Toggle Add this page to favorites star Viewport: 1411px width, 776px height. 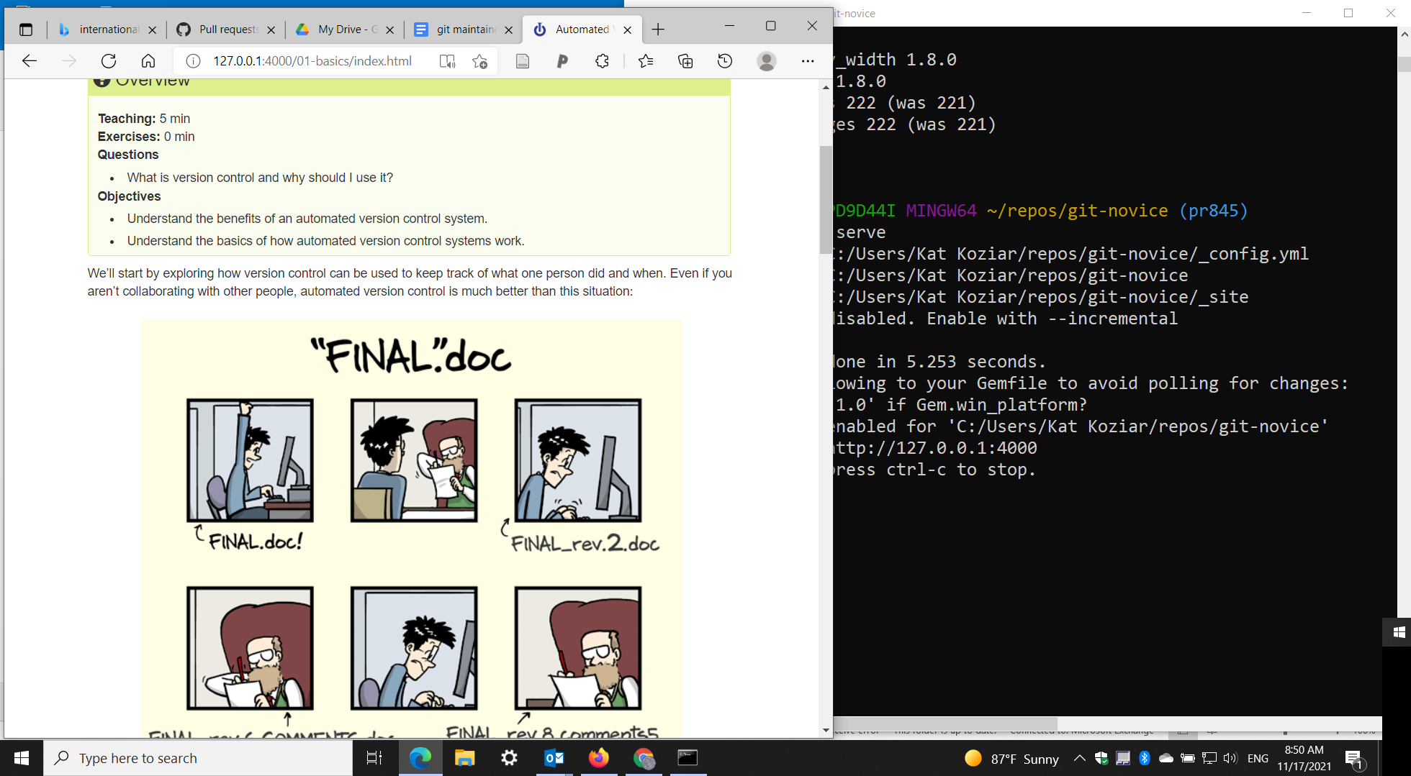479,61
